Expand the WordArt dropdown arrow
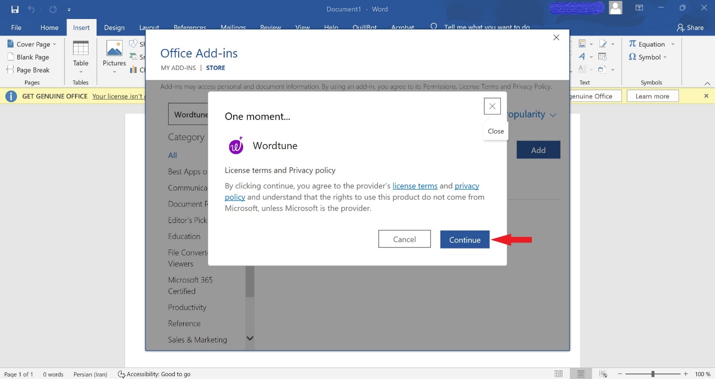 591,57
